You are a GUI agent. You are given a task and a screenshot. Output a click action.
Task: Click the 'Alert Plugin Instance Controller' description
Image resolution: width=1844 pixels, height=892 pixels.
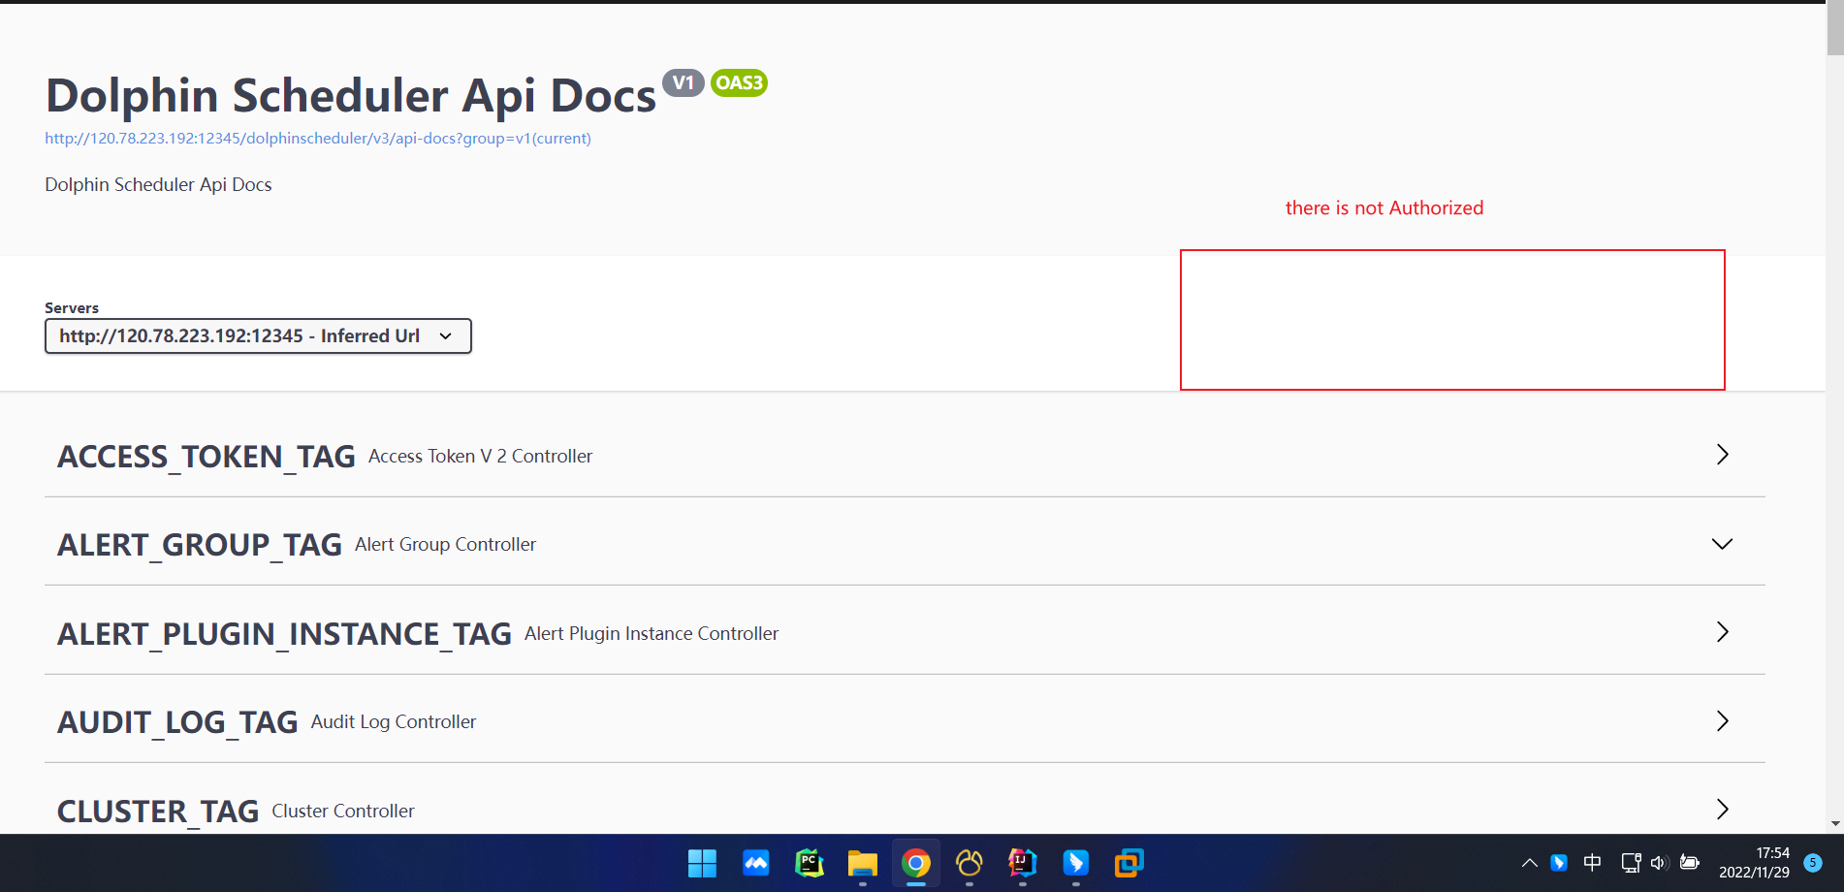point(652,634)
